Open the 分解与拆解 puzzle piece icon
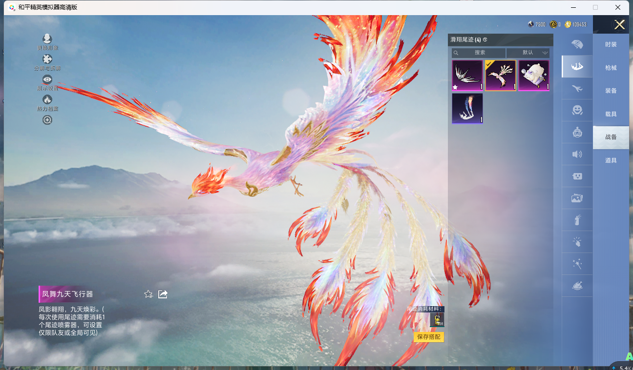This screenshot has width=633, height=370. (47, 59)
